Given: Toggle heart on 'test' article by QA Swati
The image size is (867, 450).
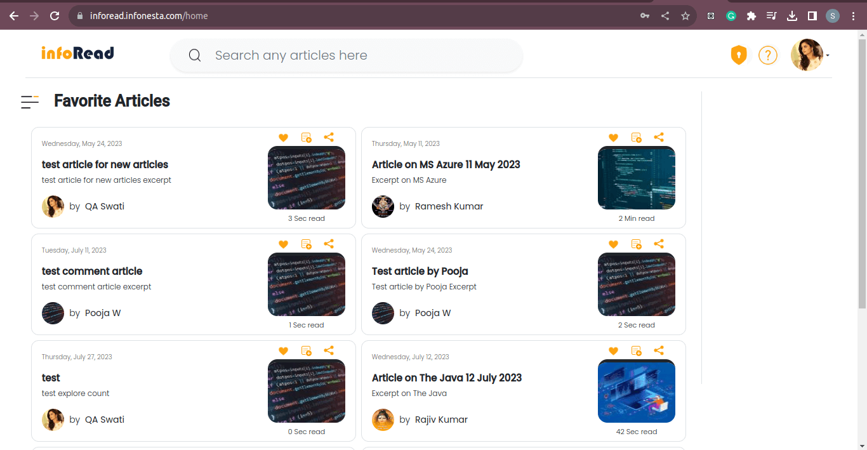Looking at the screenshot, I should click(283, 350).
